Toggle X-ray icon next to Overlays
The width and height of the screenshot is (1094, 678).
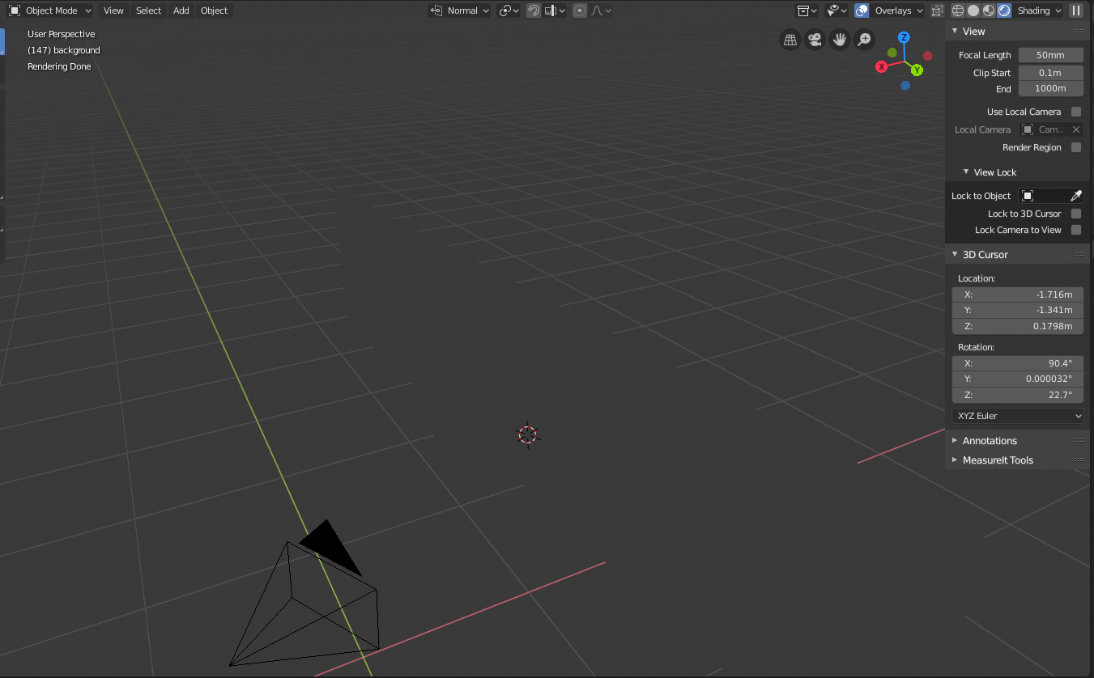pos(938,11)
